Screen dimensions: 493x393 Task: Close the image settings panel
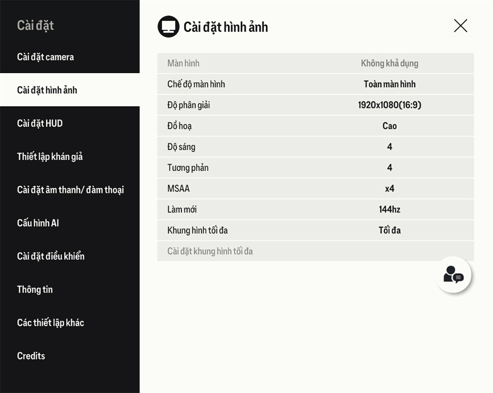coord(460,26)
